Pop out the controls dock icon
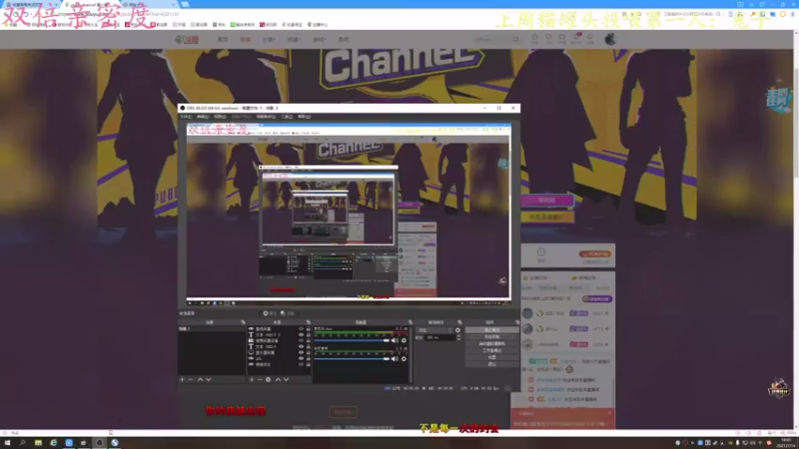799x449 pixels. tap(517, 322)
